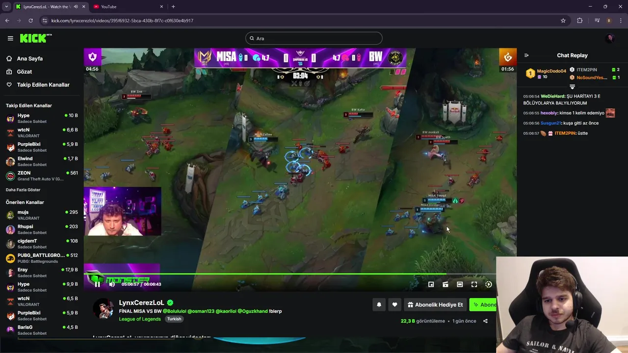
Task: Click the Abonelik Hediye Et button
Action: coord(435,304)
